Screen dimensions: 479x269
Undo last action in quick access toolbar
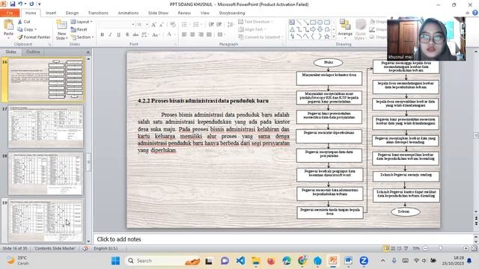coord(20,4)
